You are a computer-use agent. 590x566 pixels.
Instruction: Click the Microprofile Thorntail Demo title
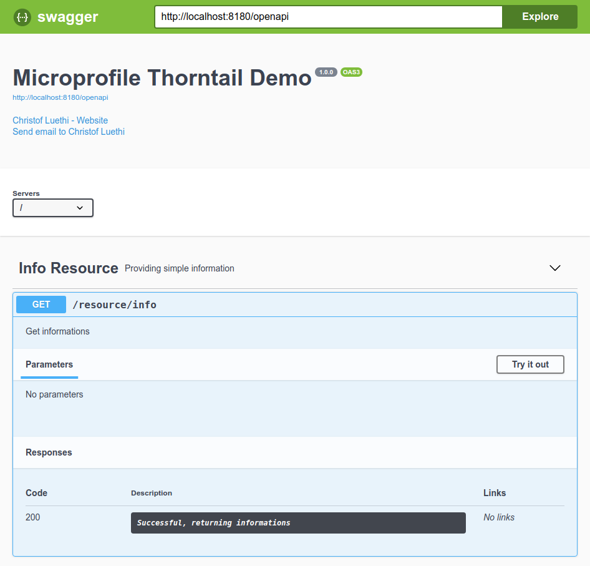click(162, 78)
